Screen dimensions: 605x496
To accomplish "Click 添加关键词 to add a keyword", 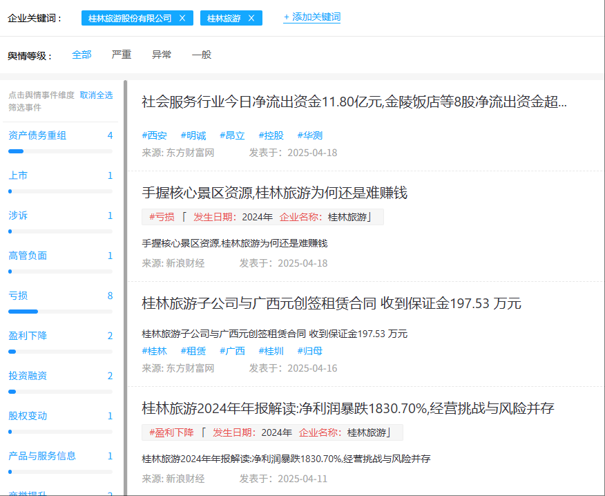I will tap(311, 17).
